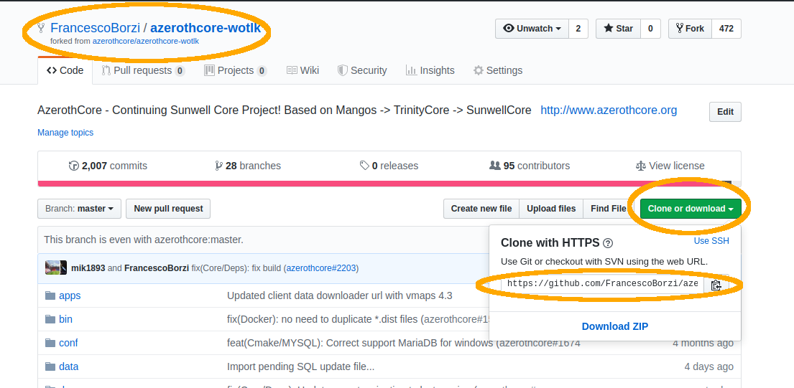This screenshot has width=794, height=388.
Task: Switch to the Insights tab
Action: pyautogui.click(x=430, y=71)
